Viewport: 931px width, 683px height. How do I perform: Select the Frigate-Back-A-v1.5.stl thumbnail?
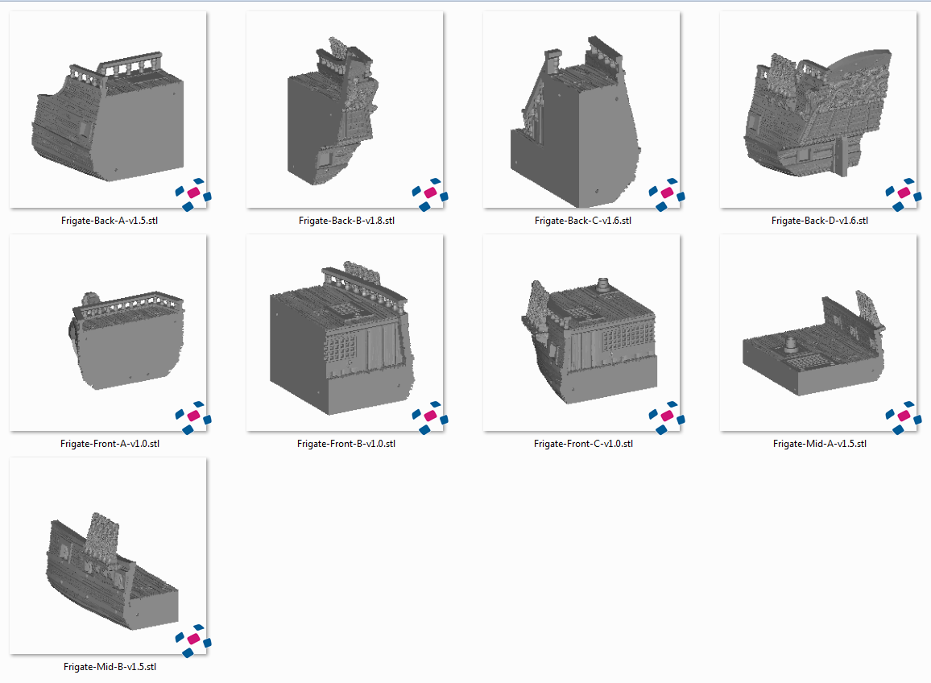pos(108,110)
